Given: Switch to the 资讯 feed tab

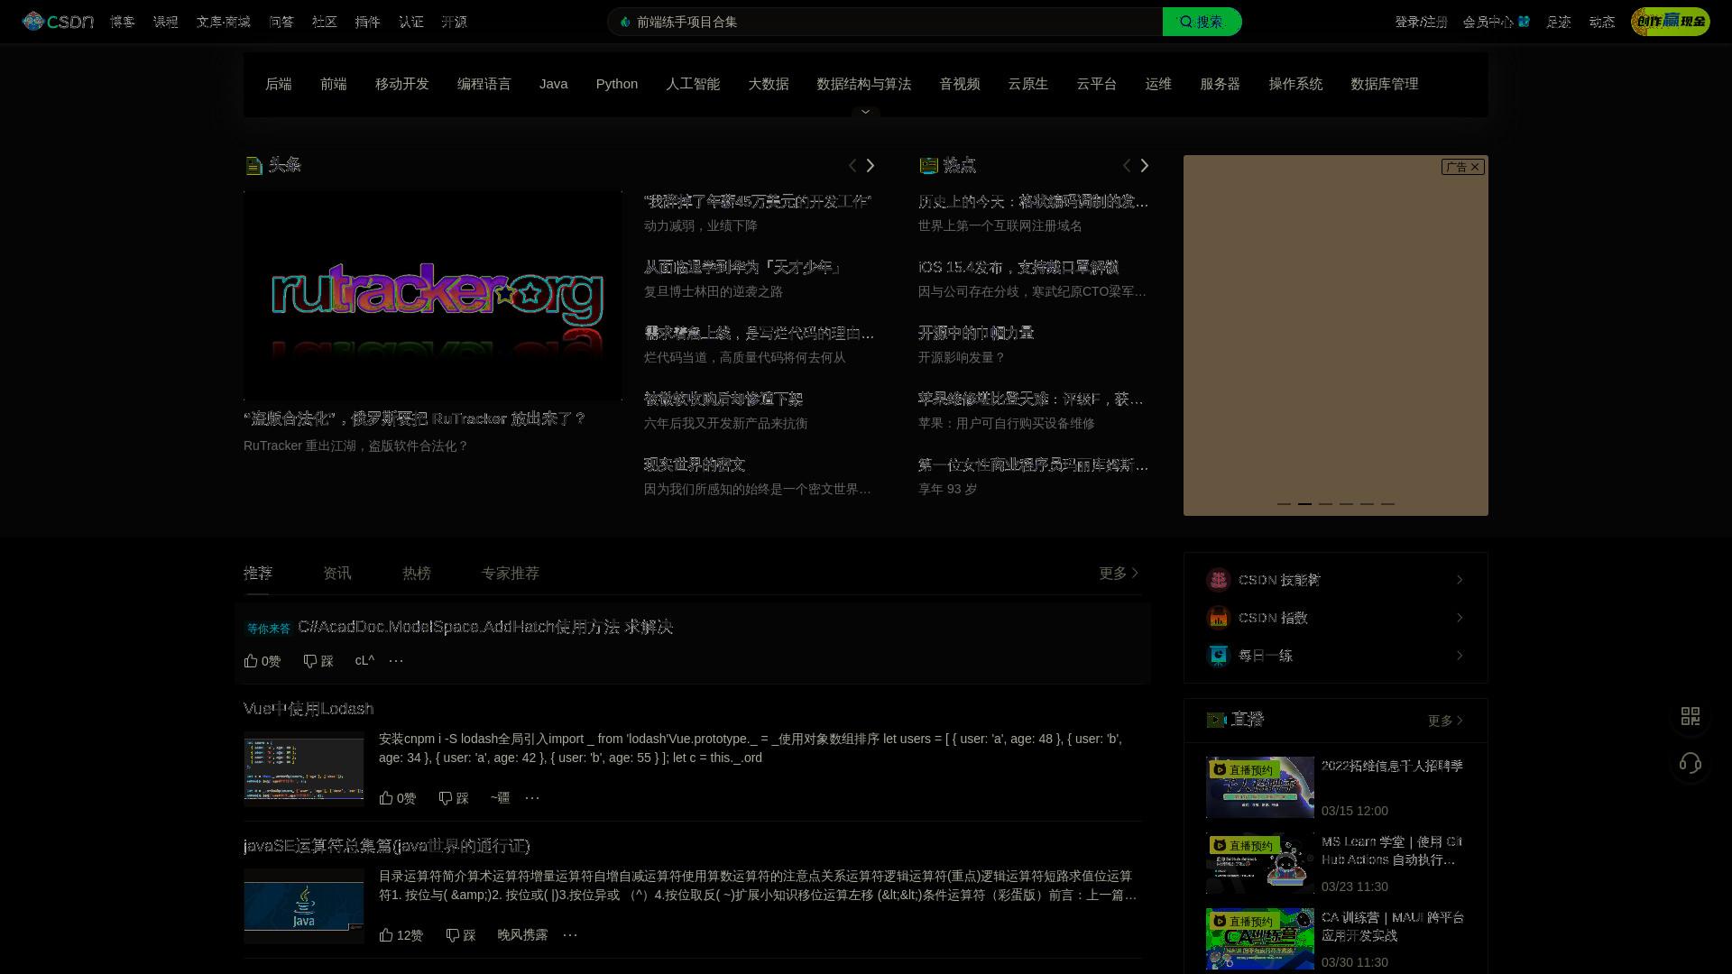Looking at the screenshot, I should pos(337,574).
